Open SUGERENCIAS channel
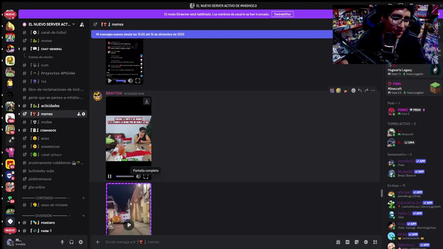This screenshot has width=443, height=249. click(53, 147)
